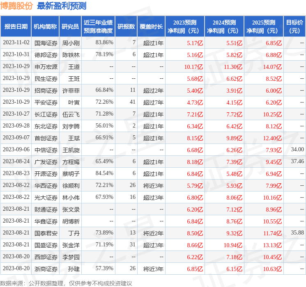Select the 2024预测净利润 column header
This screenshot has height=287, width=306.
[224, 27]
